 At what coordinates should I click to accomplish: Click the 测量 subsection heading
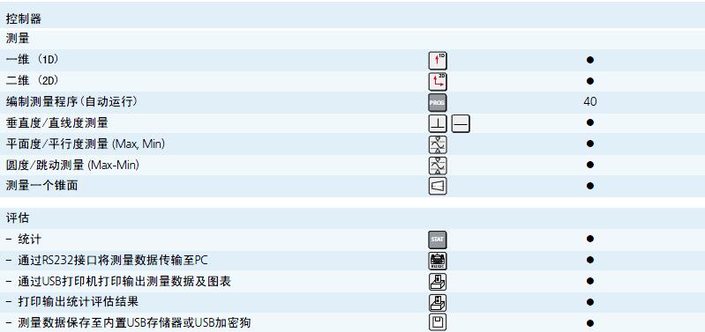pos(18,39)
